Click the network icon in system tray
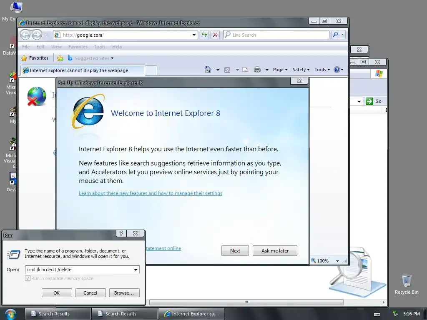This screenshot has width=427, height=320. coord(395,314)
